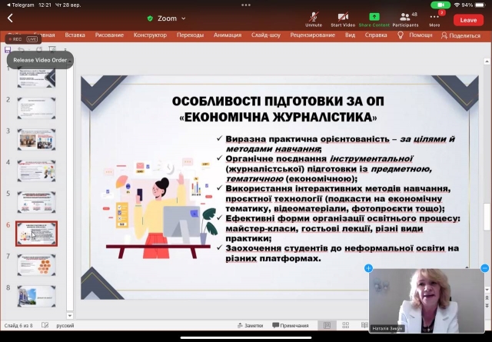The width and height of the screenshot is (492, 342).
Task: Select slide 7 thumbnail
Action: tap(36, 265)
